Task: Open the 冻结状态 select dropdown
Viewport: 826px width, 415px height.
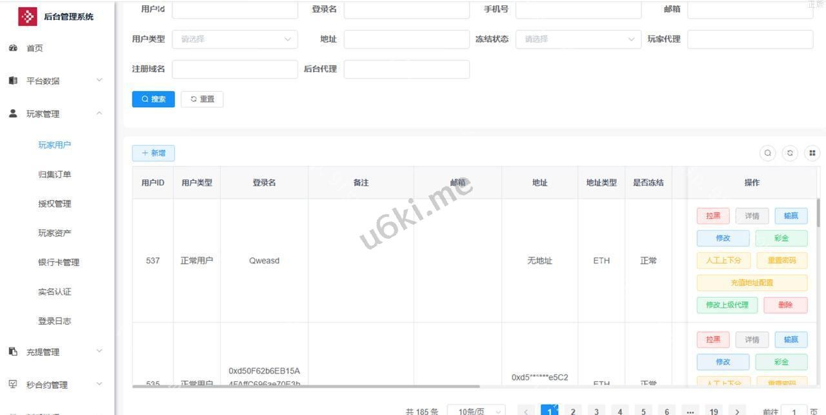Action: click(x=578, y=39)
